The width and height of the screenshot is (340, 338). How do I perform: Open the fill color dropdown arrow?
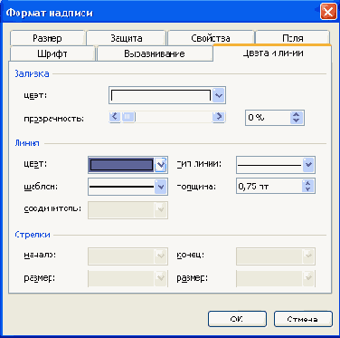coord(219,95)
